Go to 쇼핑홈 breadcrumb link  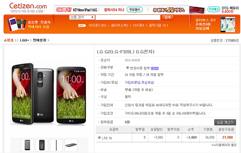click(9, 40)
